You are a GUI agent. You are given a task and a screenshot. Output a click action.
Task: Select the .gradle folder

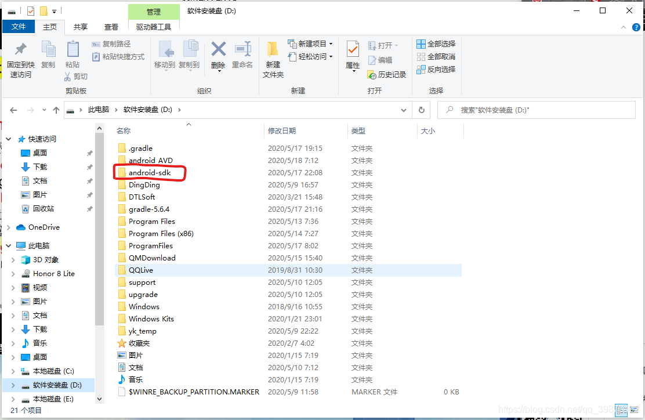pyautogui.click(x=140, y=149)
